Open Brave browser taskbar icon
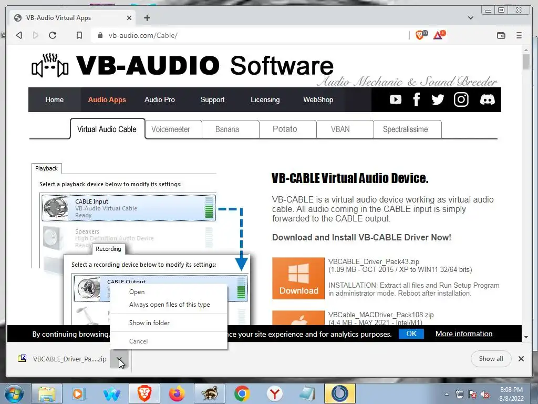The width and height of the screenshot is (538, 404). (144, 393)
